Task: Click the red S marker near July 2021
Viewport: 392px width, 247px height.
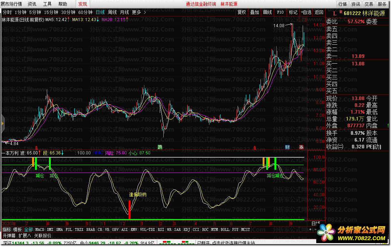Action: pos(254,148)
